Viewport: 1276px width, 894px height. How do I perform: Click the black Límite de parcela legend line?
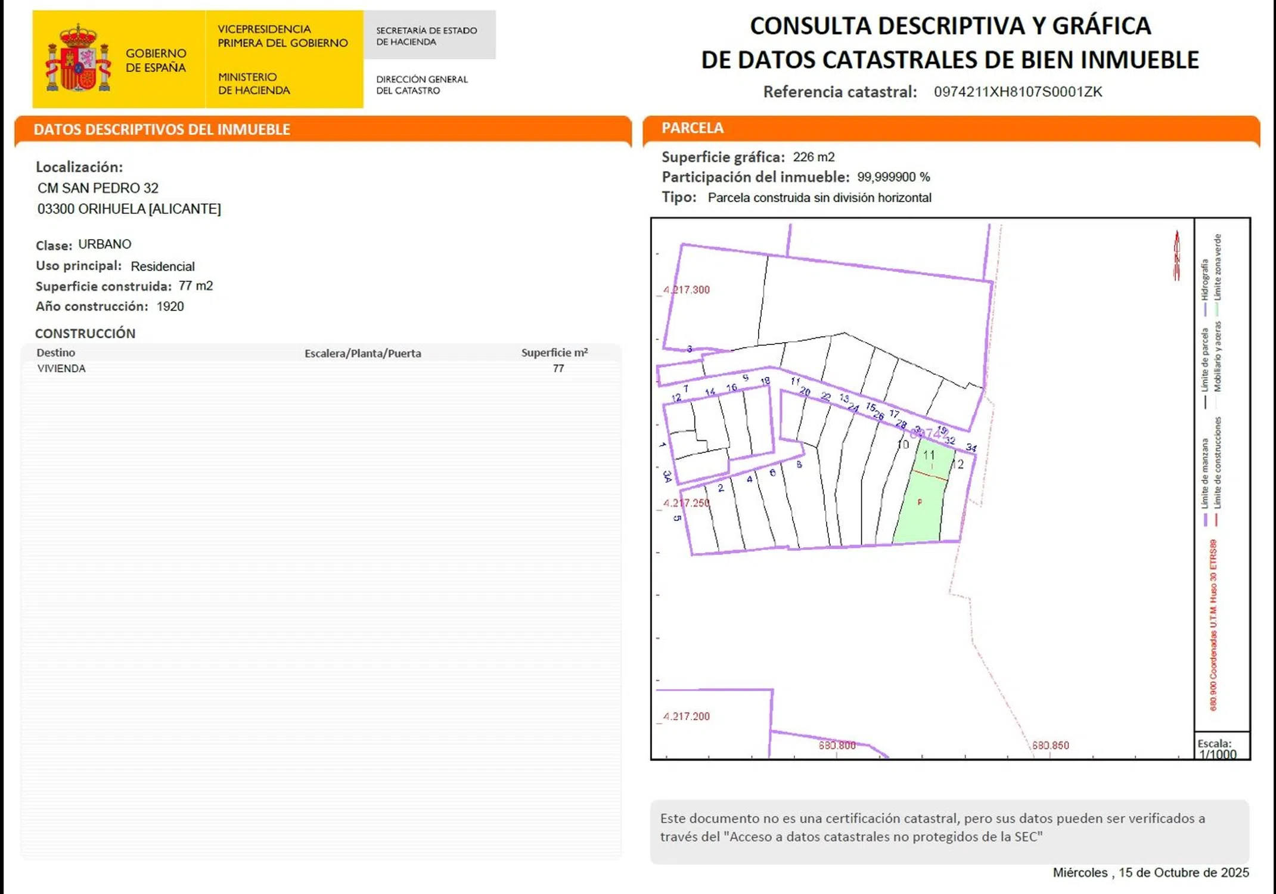click(x=1204, y=402)
